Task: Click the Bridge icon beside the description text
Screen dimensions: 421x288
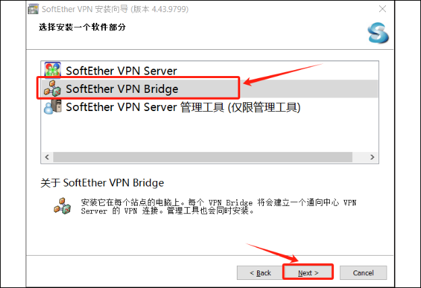Action: pos(63,206)
